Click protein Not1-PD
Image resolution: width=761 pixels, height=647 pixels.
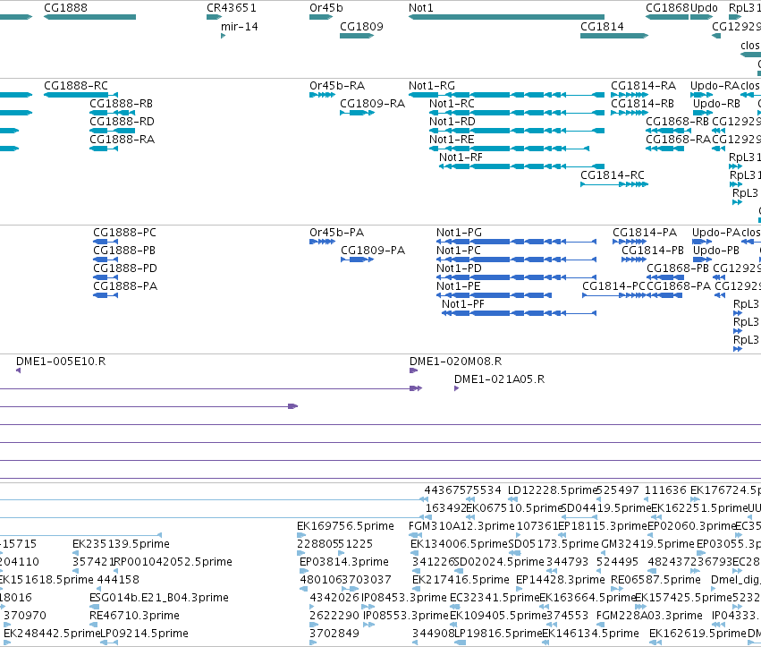click(x=516, y=277)
